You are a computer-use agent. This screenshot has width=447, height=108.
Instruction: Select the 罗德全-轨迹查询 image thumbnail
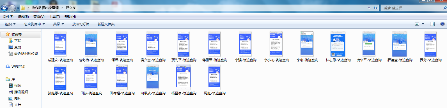tap(400, 44)
